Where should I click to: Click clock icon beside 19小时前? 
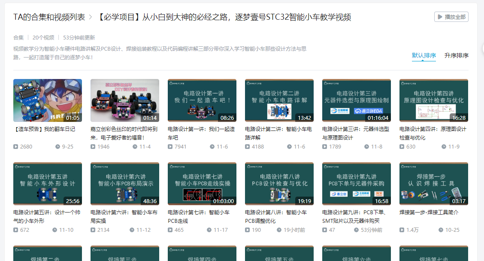point(279,230)
